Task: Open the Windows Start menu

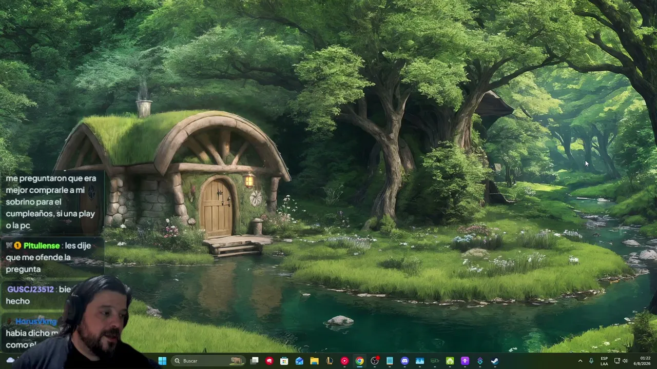Action: pyautogui.click(x=162, y=361)
